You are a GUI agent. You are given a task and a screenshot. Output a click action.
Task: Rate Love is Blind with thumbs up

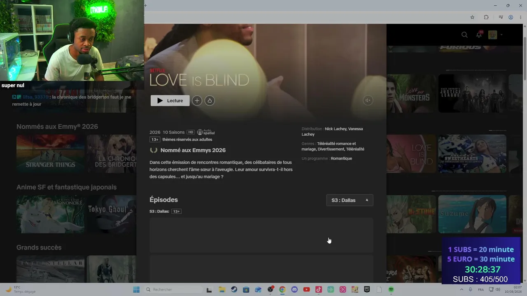(210, 101)
